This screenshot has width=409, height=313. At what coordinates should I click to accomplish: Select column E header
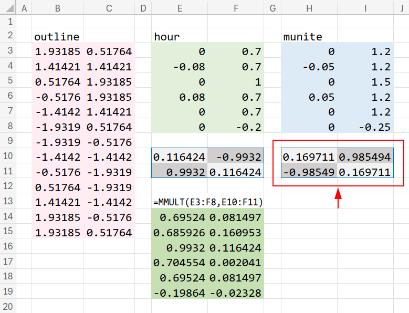click(x=180, y=7)
